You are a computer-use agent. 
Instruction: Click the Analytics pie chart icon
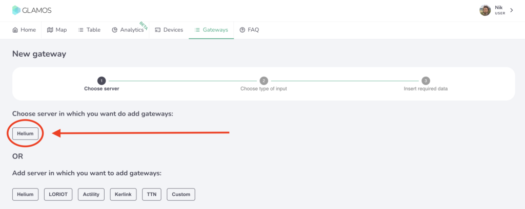[114, 30]
